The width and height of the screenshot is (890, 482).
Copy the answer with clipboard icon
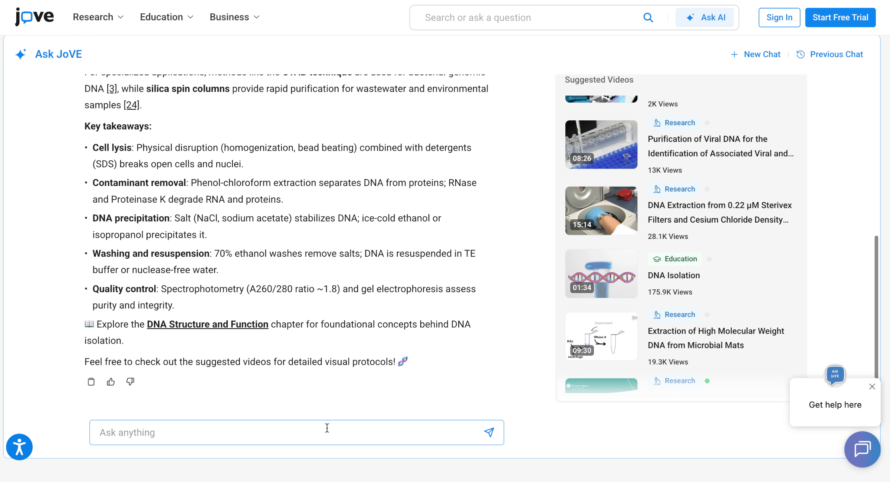(91, 382)
